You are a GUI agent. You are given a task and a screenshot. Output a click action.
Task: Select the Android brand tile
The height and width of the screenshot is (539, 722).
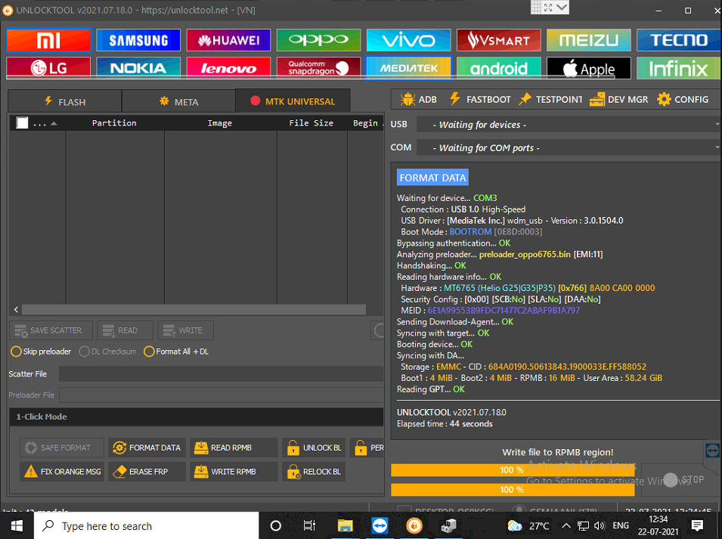pyautogui.click(x=499, y=68)
